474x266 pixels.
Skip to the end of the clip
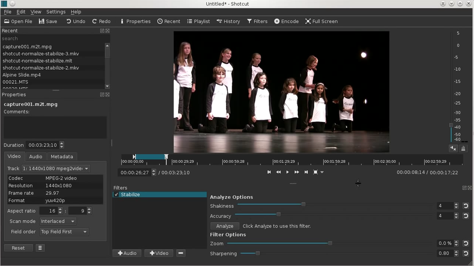(306, 172)
